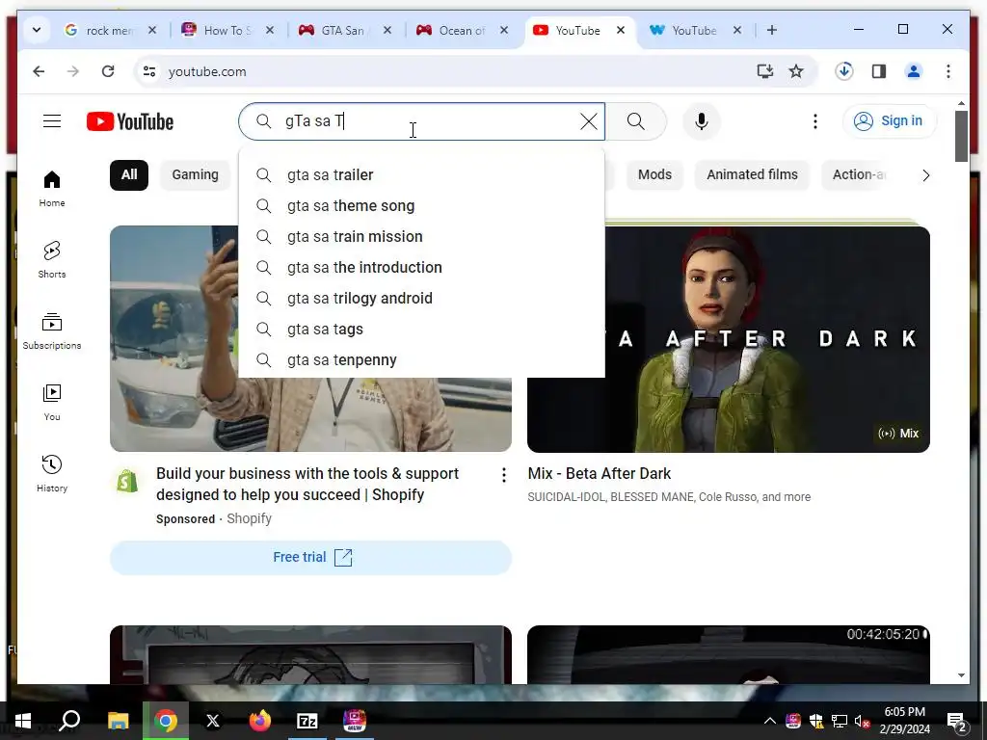This screenshot has height=740, width=987.
Task: Select the Gaming filter chip
Action: pos(195,175)
